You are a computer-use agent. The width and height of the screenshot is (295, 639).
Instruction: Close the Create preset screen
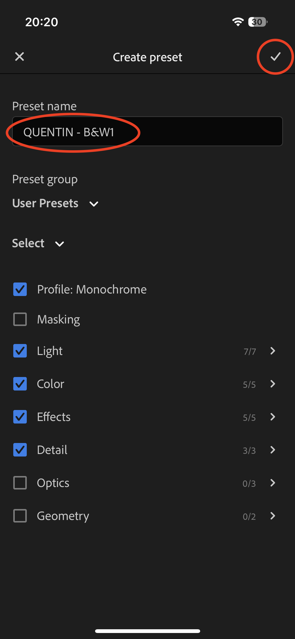point(20,57)
